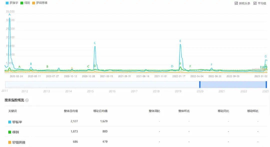
Task: Toggle the 得到 legend series
Action: click(25, 3)
